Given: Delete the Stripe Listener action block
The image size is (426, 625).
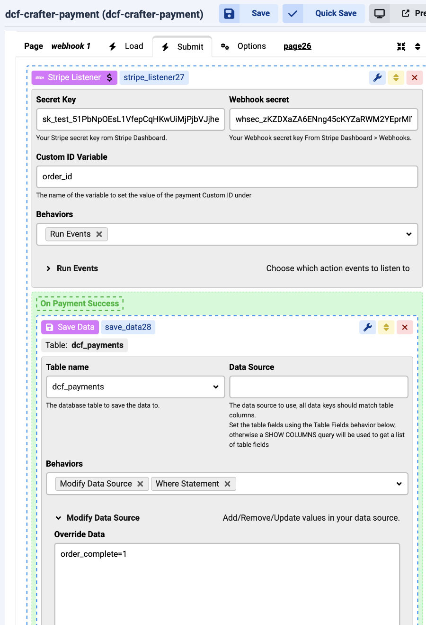Looking at the screenshot, I should 415,78.
